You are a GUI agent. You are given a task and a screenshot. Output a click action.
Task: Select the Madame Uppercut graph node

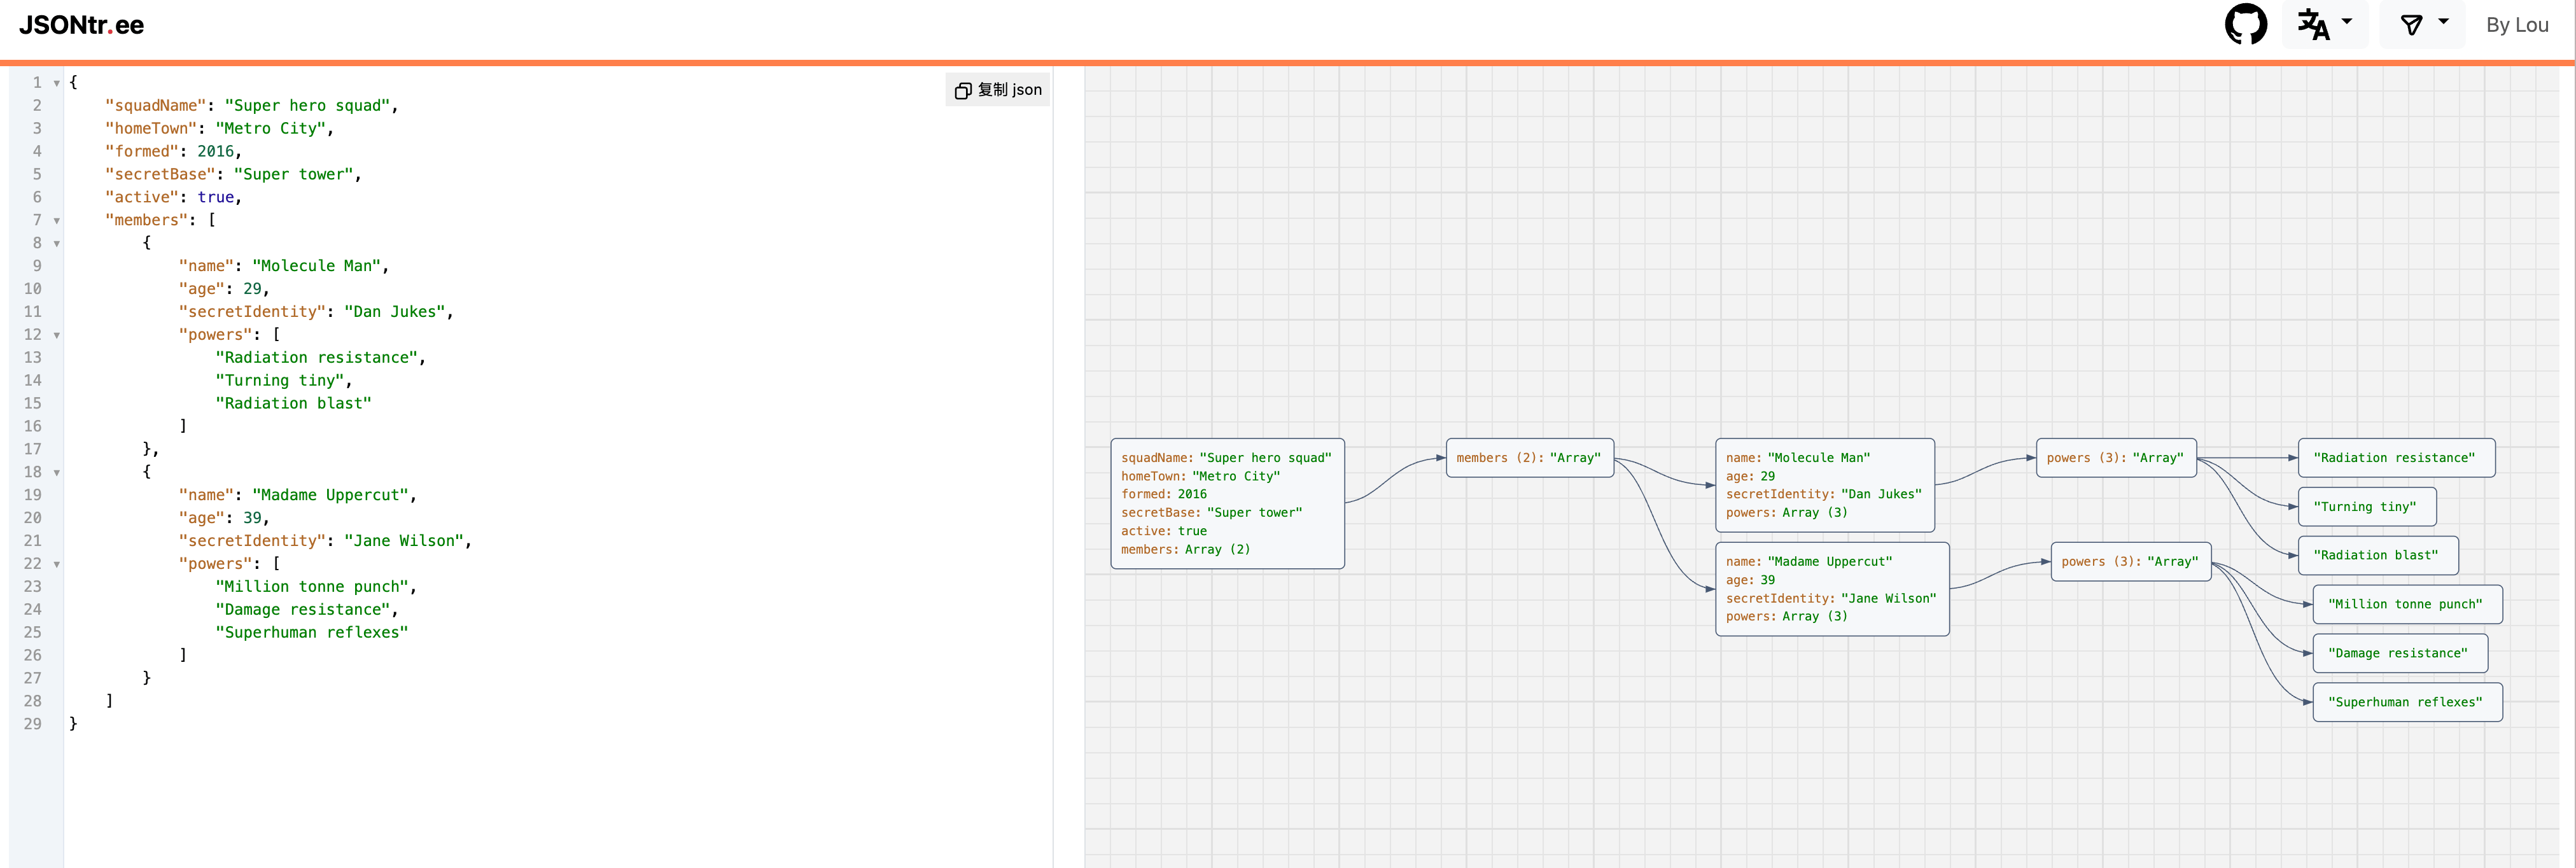(1831, 589)
